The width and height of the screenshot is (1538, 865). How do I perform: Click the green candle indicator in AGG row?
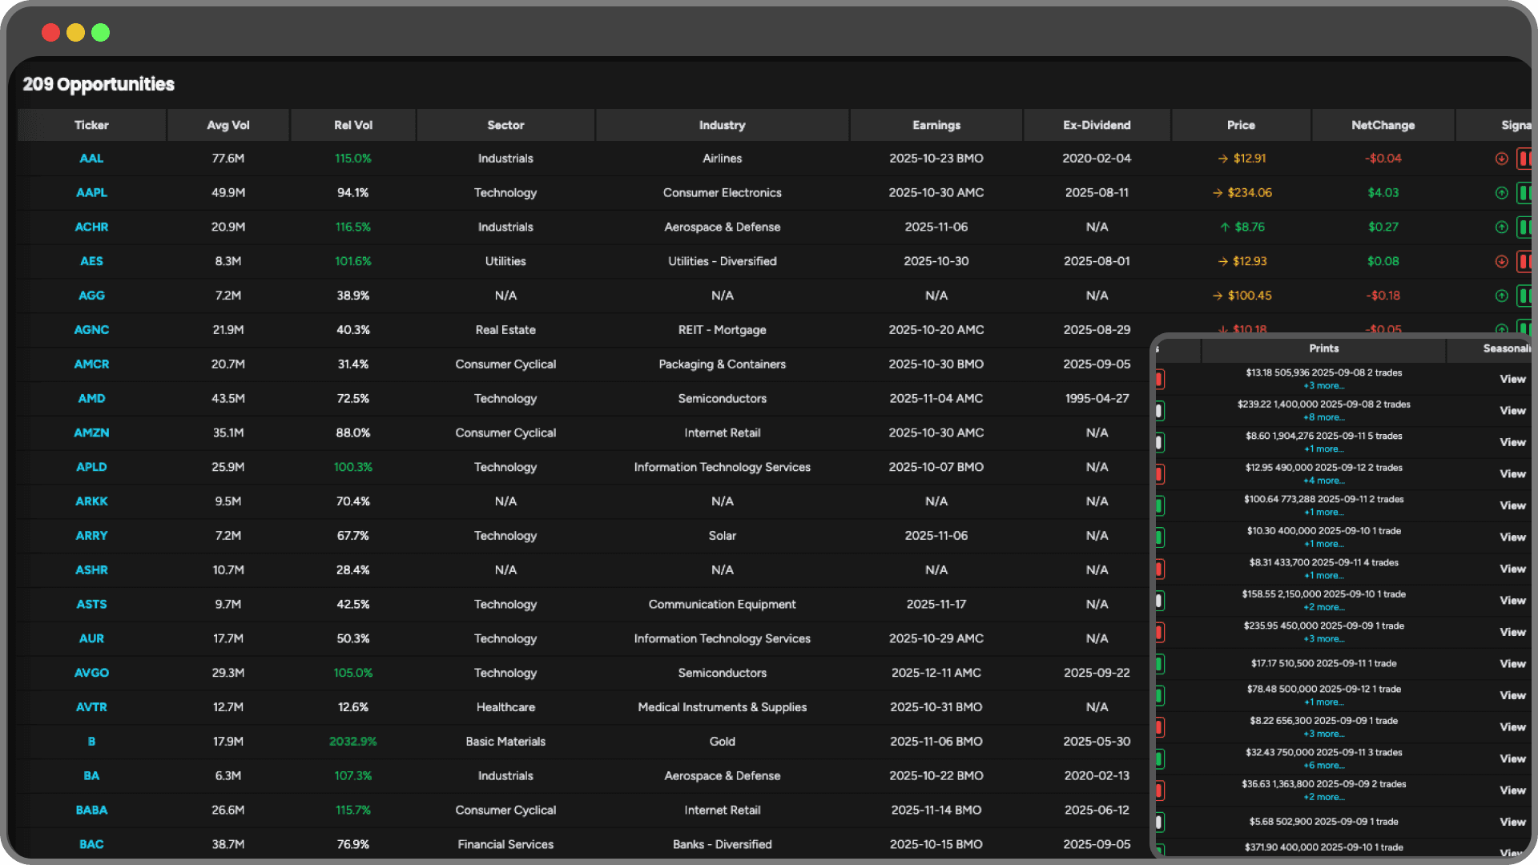tap(1524, 296)
